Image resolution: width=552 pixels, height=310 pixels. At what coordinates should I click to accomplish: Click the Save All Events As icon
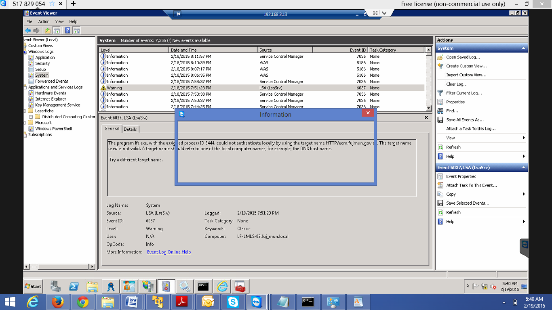tap(440, 120)
